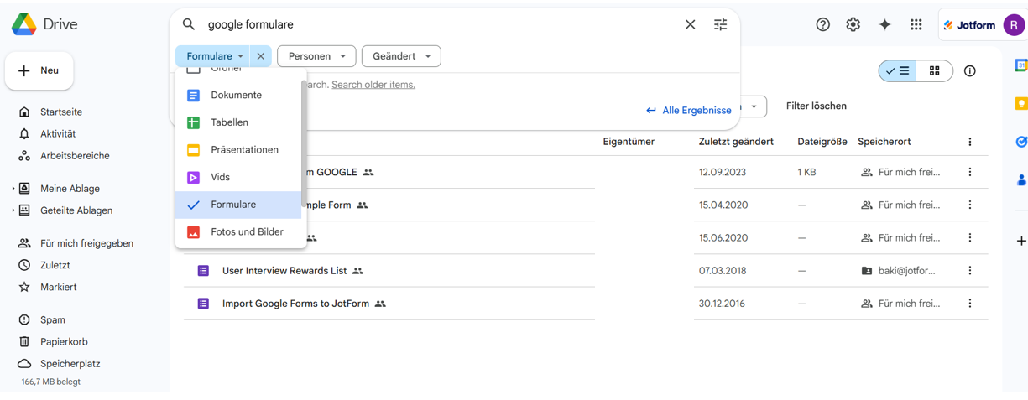The height and width of the screenshot is (400, 1028).
Task: Follow the Search older items link
Action: (x=373, y=85)
